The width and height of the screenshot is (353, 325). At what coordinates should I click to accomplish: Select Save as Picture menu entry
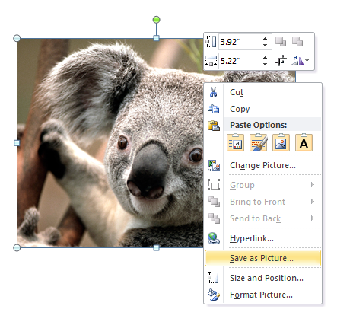262,258
